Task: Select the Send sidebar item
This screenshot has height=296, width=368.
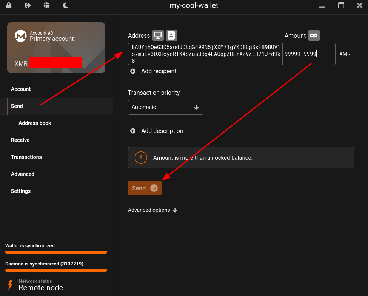Action: point(60,106)
